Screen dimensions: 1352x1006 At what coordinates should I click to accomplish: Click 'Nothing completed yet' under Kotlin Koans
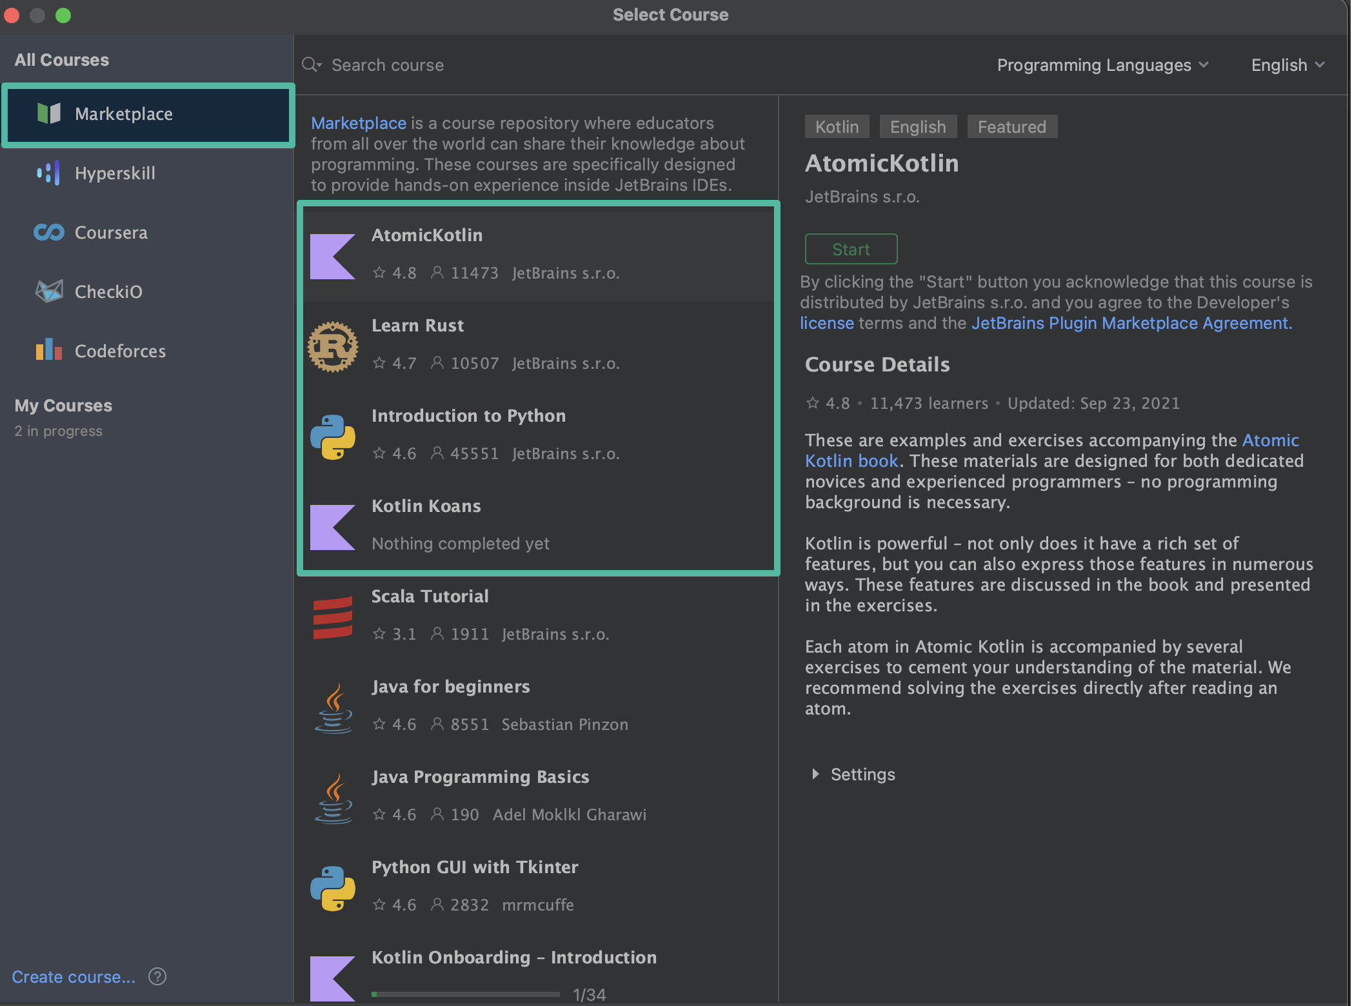pos(461,544)
